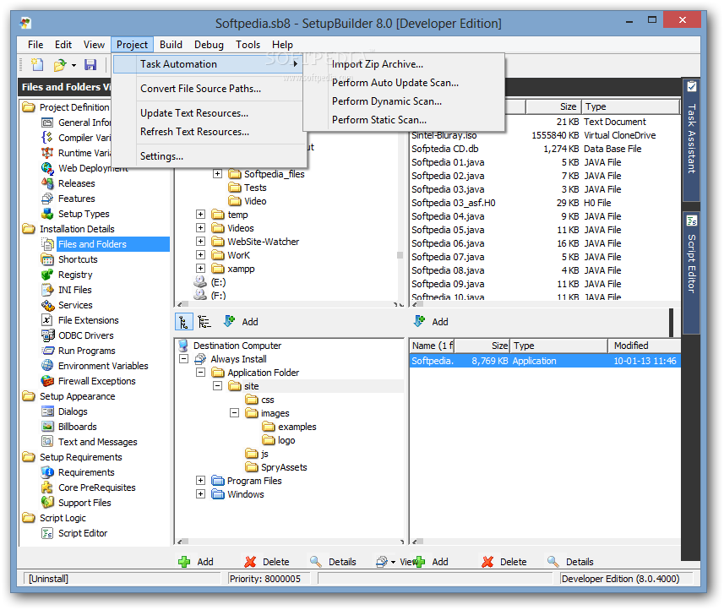Expand the Softpedia_files folder

[217, 174]
